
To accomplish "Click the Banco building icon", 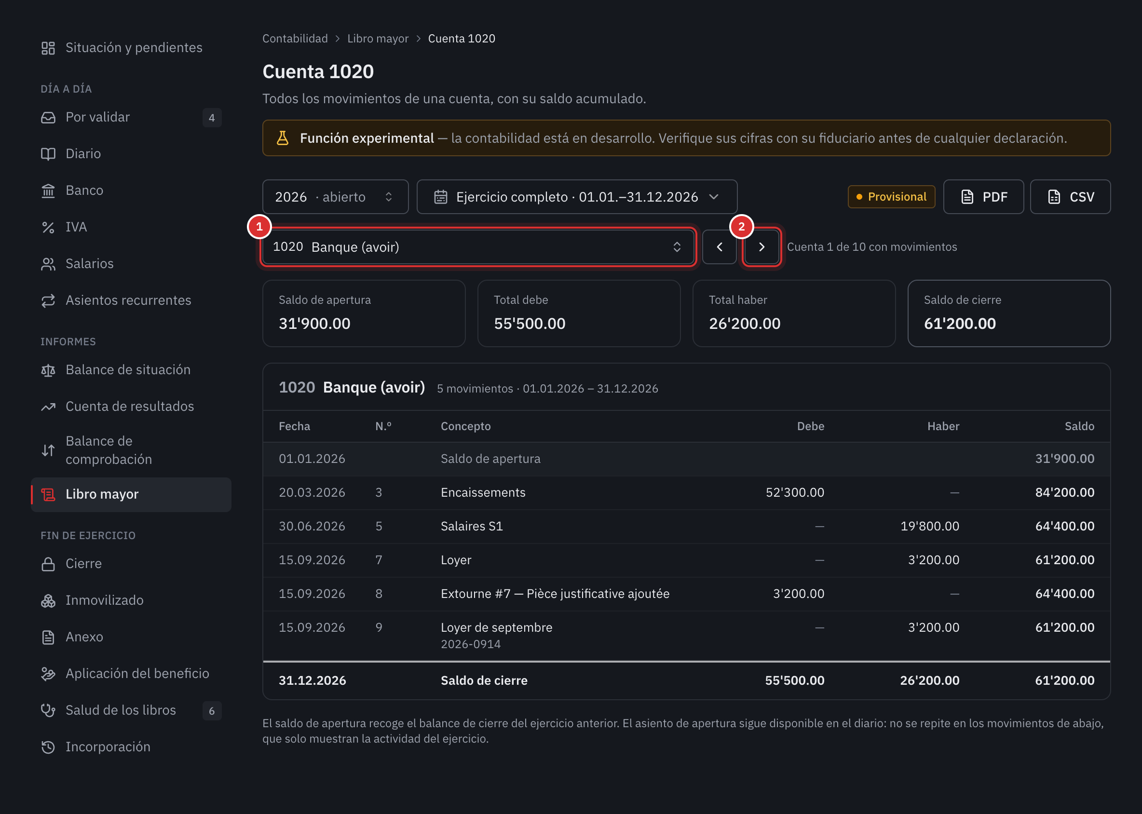I will coord(48,191).
